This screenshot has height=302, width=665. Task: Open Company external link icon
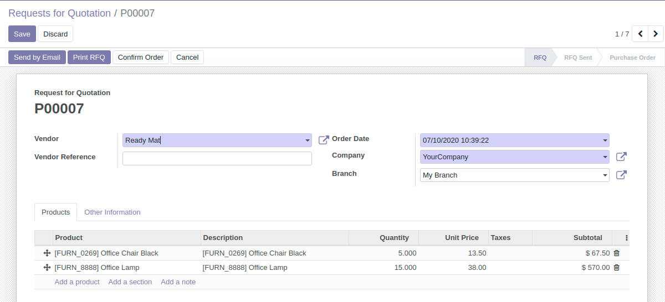coord(621,157)
